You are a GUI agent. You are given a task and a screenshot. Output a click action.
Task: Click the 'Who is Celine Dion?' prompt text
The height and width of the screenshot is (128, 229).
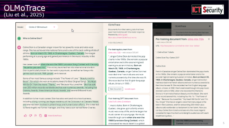[x=32, y=38]
